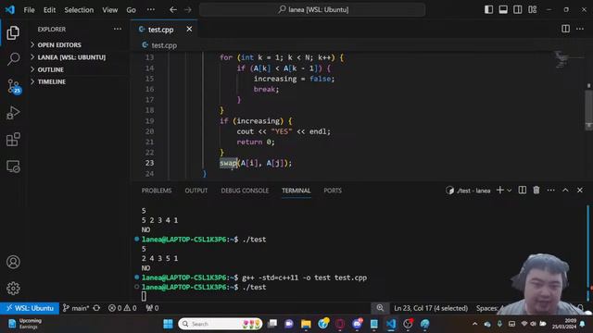
Task: Click the ./test - lanea terminal label
Action: point(468,191)
